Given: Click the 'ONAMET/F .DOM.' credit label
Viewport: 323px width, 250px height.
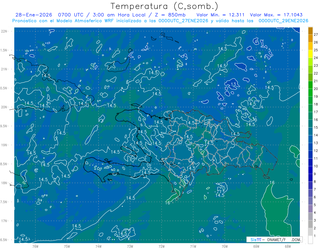Looking at the screenshot, I should pos(284,239).
